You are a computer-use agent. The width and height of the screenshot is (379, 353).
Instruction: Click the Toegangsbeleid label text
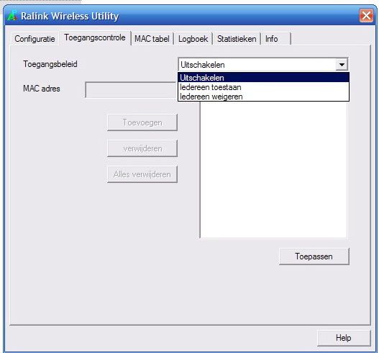50,64
